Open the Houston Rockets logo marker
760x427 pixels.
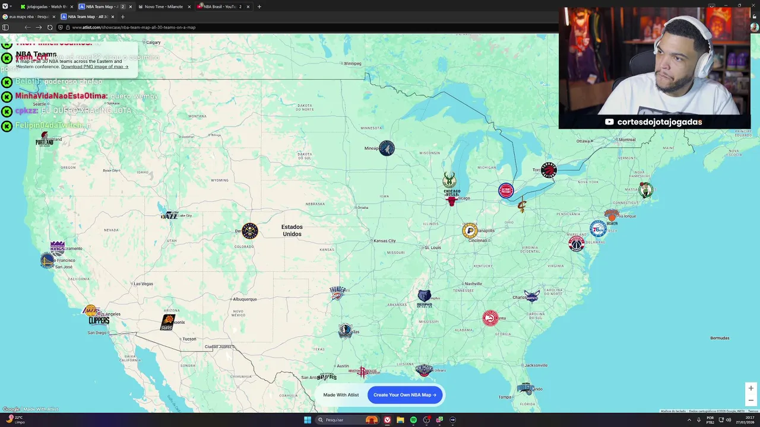click(x=363, y=372)
